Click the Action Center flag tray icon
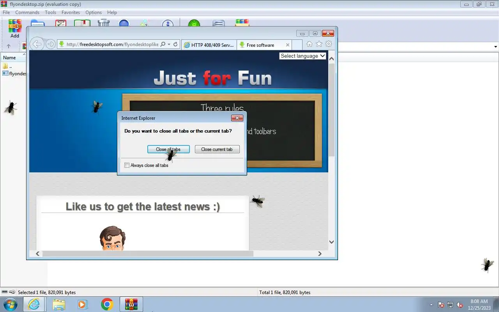Image resolution: width=499 pixels, height=312 pixels. click(441, 305)
